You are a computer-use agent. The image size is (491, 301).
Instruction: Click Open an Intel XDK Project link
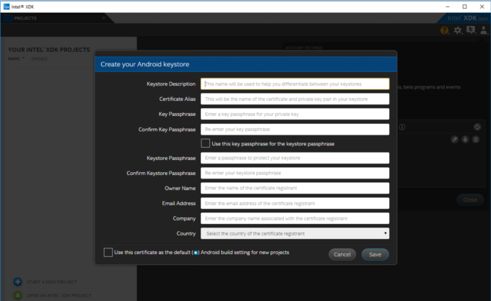click(59, 295)
